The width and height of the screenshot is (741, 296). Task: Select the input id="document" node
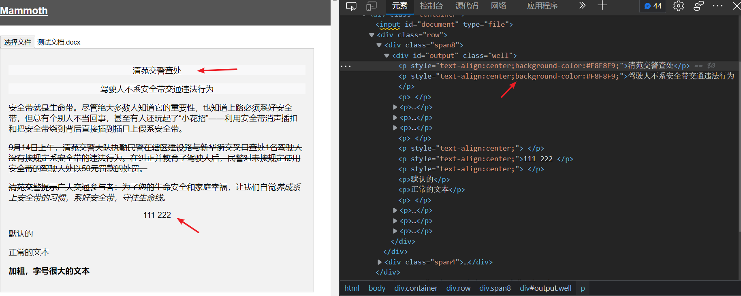pyautogui.click(x=444, y=25)
